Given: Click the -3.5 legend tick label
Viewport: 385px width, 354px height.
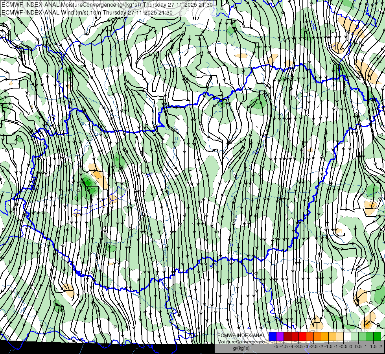Looking at the screenshot, I should coord(298,347).
